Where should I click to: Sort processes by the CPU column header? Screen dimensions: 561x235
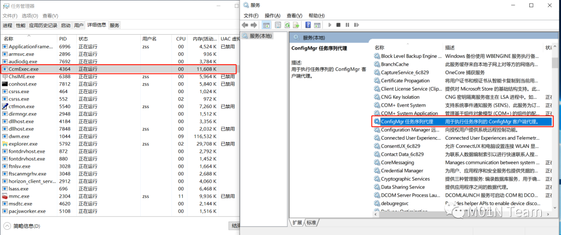tap(181, 38)
